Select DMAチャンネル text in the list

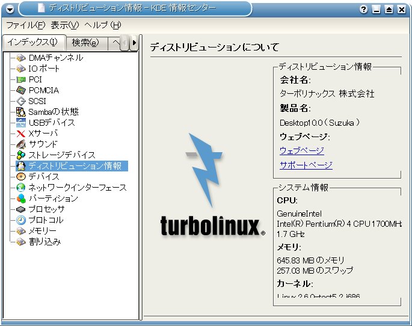coord(56,58)
